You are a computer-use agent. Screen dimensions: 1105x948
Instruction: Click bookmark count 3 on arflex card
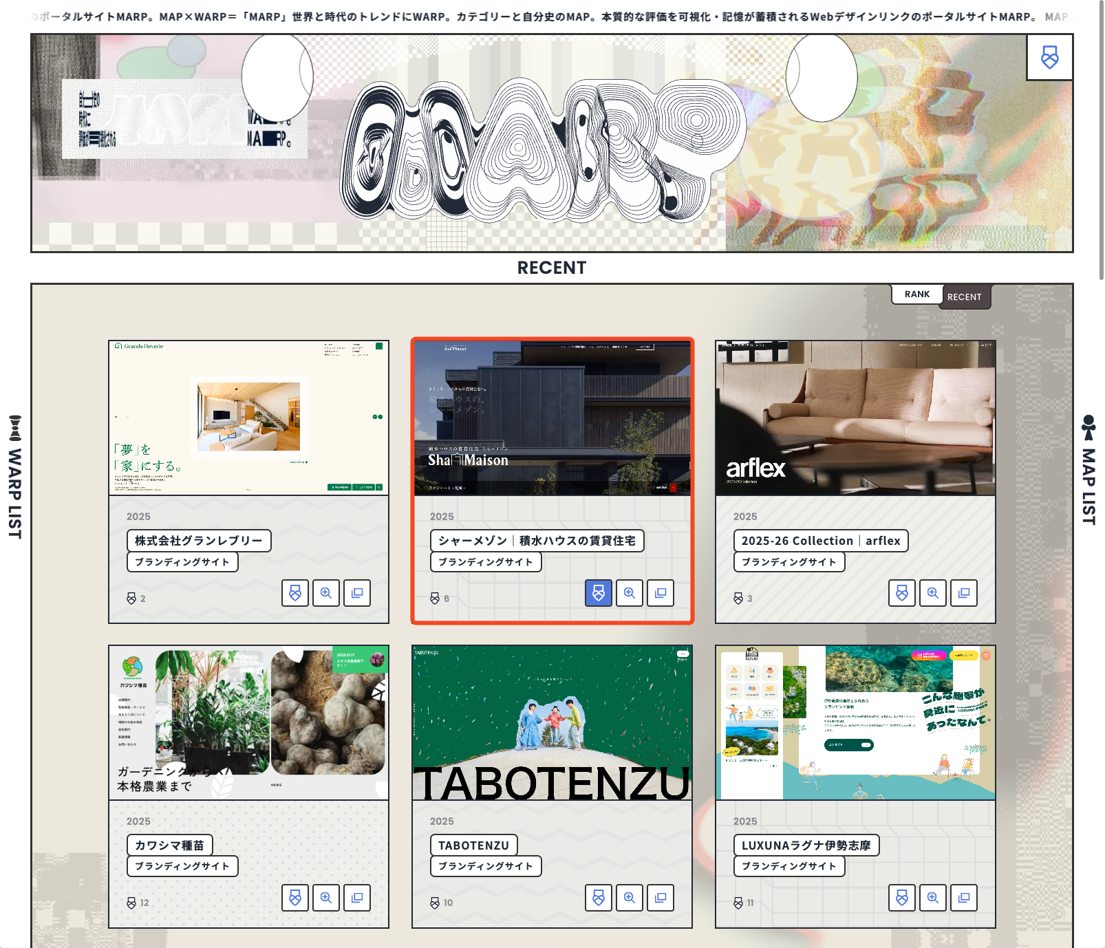[743, 599]
